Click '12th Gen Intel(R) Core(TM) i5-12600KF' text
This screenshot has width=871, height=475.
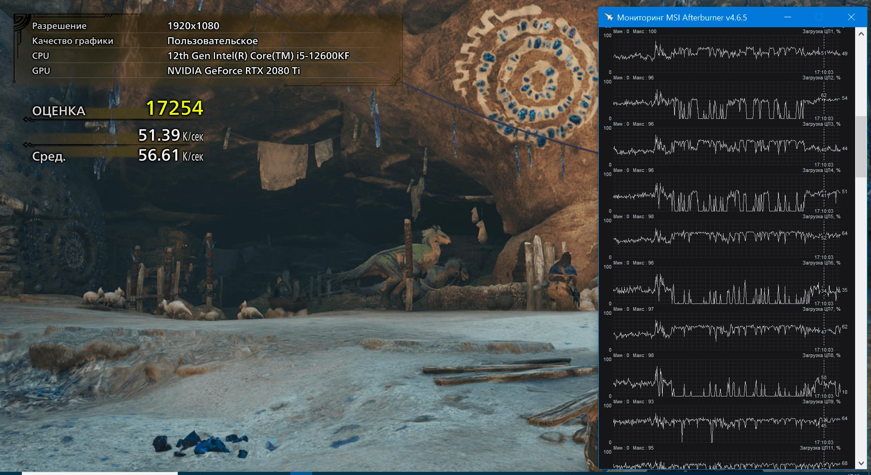tap(259, 56)
